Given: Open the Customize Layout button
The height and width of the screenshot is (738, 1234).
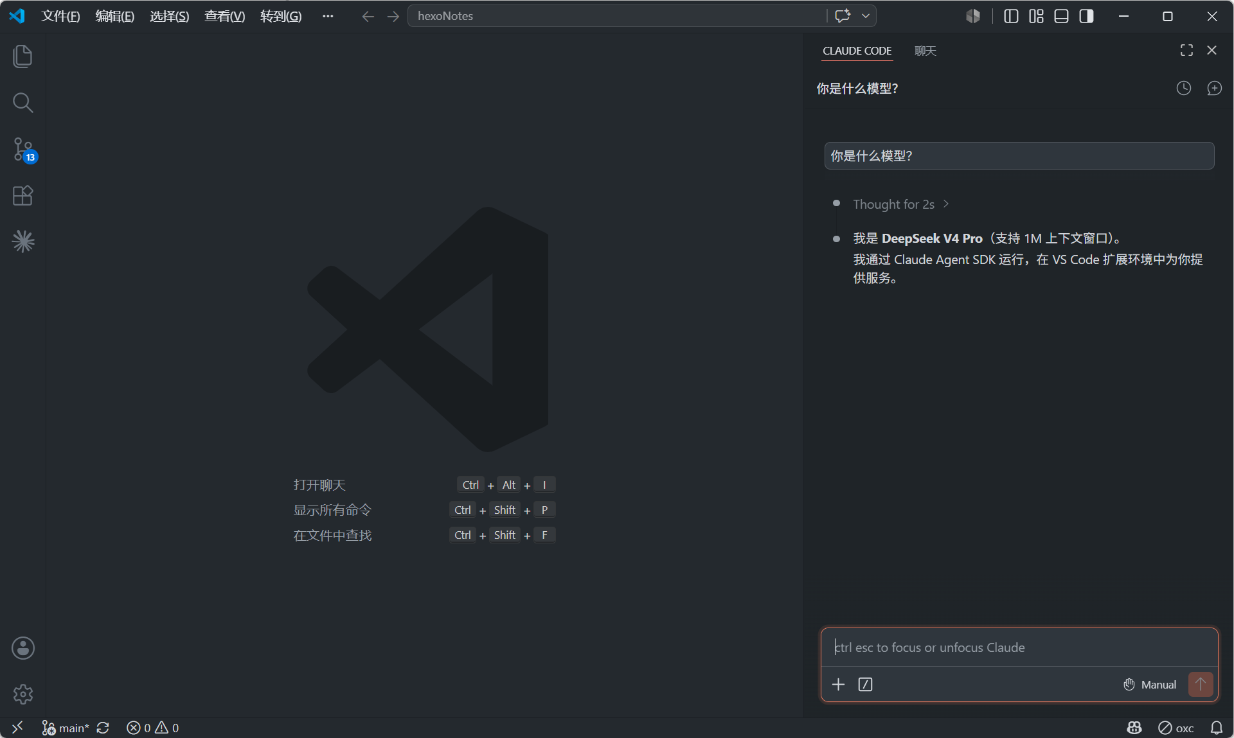Looking at the screenshot, I should 1036,16.
